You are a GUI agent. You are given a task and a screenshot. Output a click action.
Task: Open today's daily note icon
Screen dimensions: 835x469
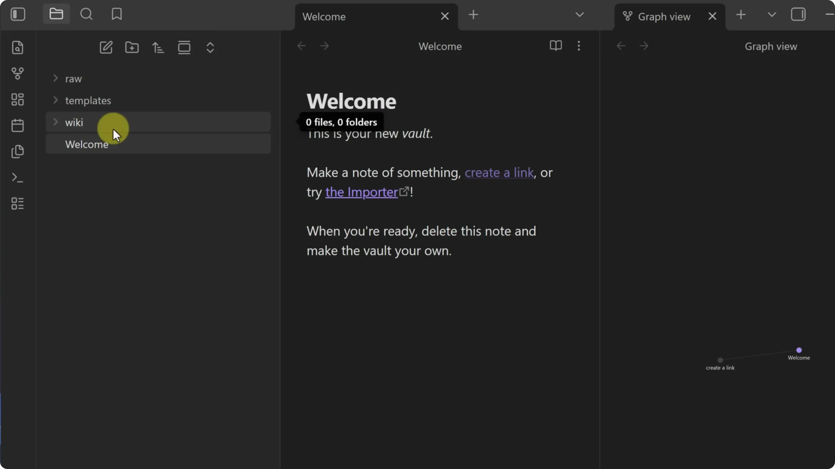[17, 125]
